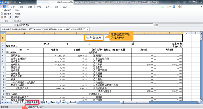203x109 pixels.
Task: Click the select-all corner of the grid
Action: [3, 33]
